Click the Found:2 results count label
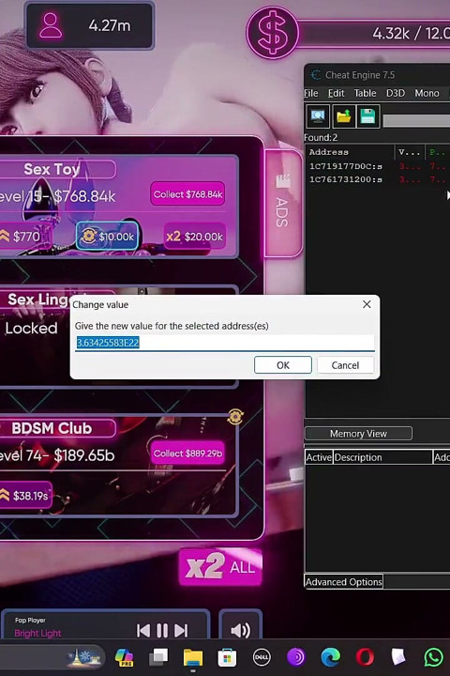450x676 pixels. [321, 137]
